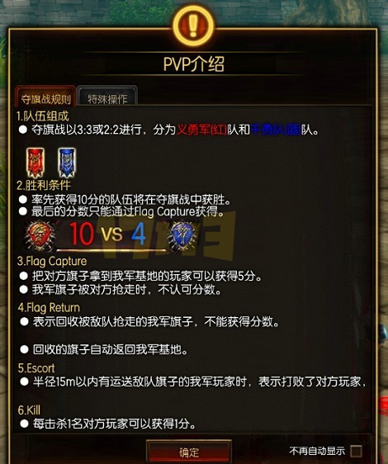Enable the 不再自动显示 checkbox
Screen dimensions: 388x464
click(356, 451)
